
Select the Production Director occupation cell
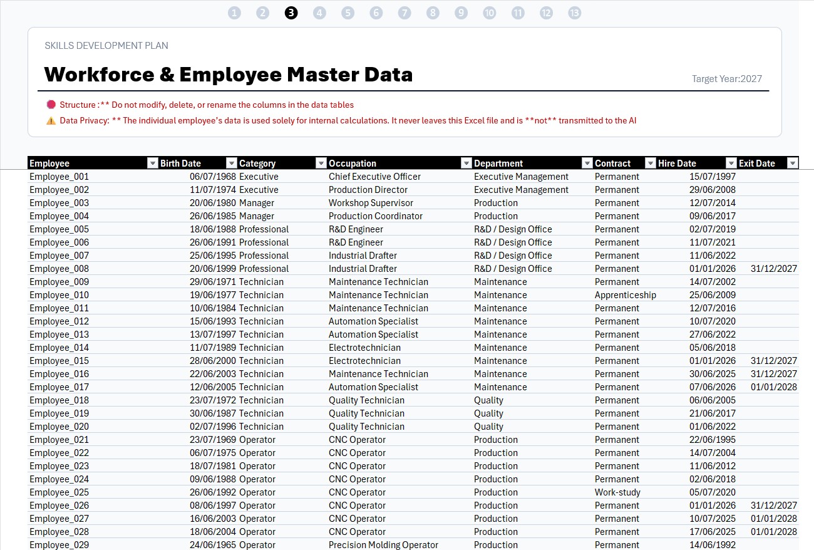pos(399,190)
